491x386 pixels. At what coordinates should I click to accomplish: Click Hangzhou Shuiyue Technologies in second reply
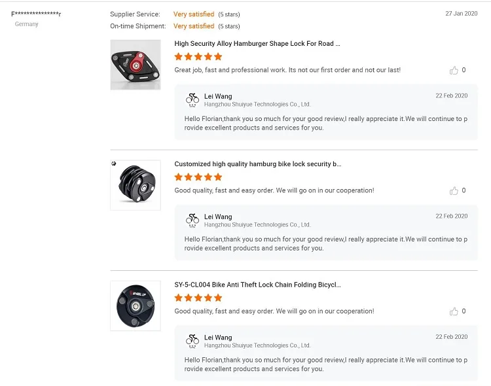[x=257, y=224]
